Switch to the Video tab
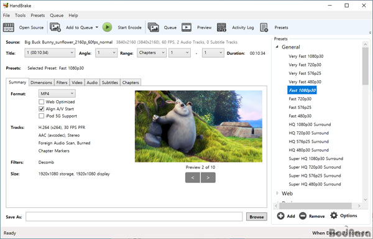This screenshot has width=373, height=239. pyautogui.click(x=77, y=82)
